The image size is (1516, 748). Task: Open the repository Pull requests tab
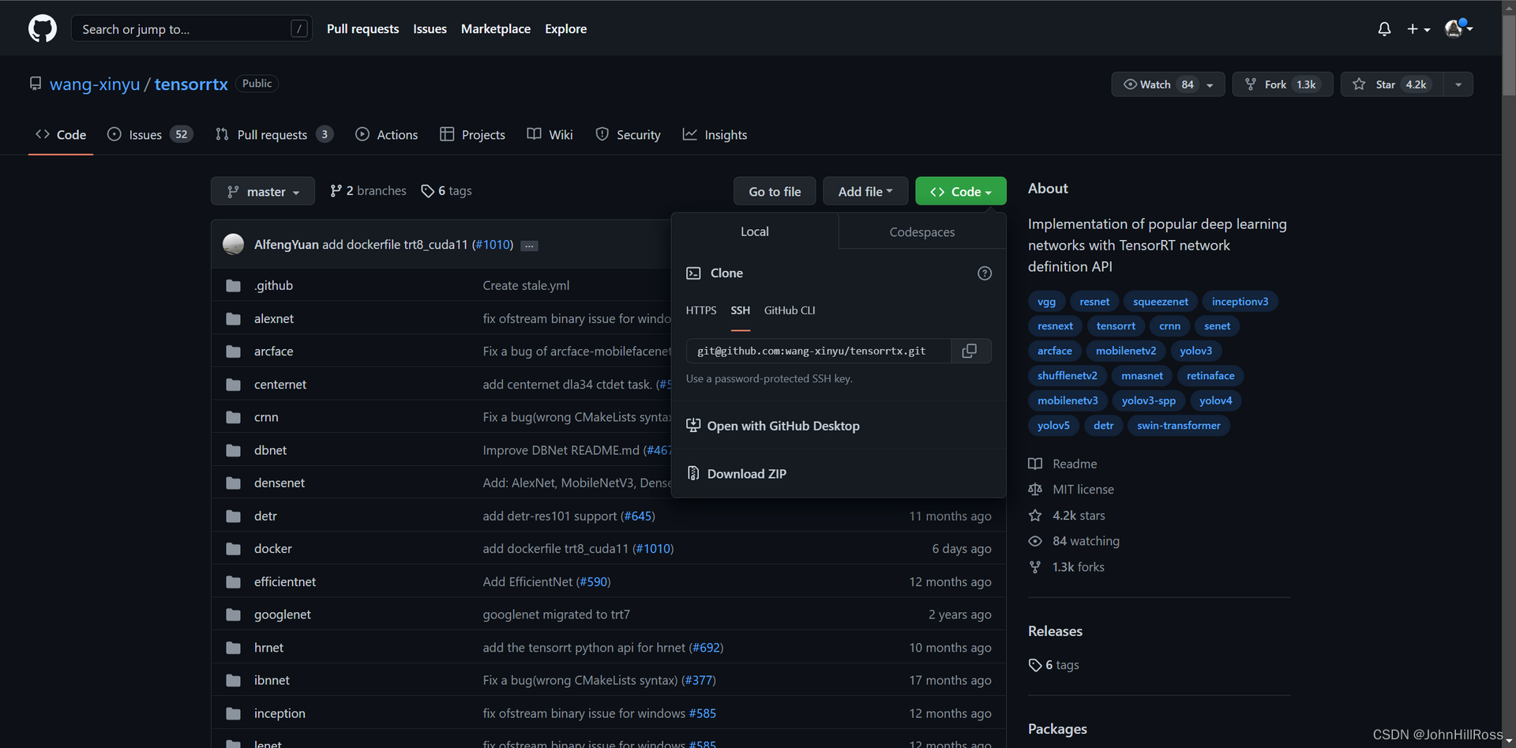click(274, 134)
